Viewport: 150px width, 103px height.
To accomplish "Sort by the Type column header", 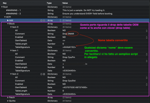I will click(49, 3).
